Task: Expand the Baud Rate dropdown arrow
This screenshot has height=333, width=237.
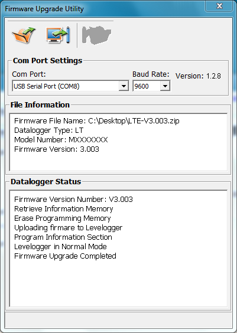Action: tap(165, 86)
